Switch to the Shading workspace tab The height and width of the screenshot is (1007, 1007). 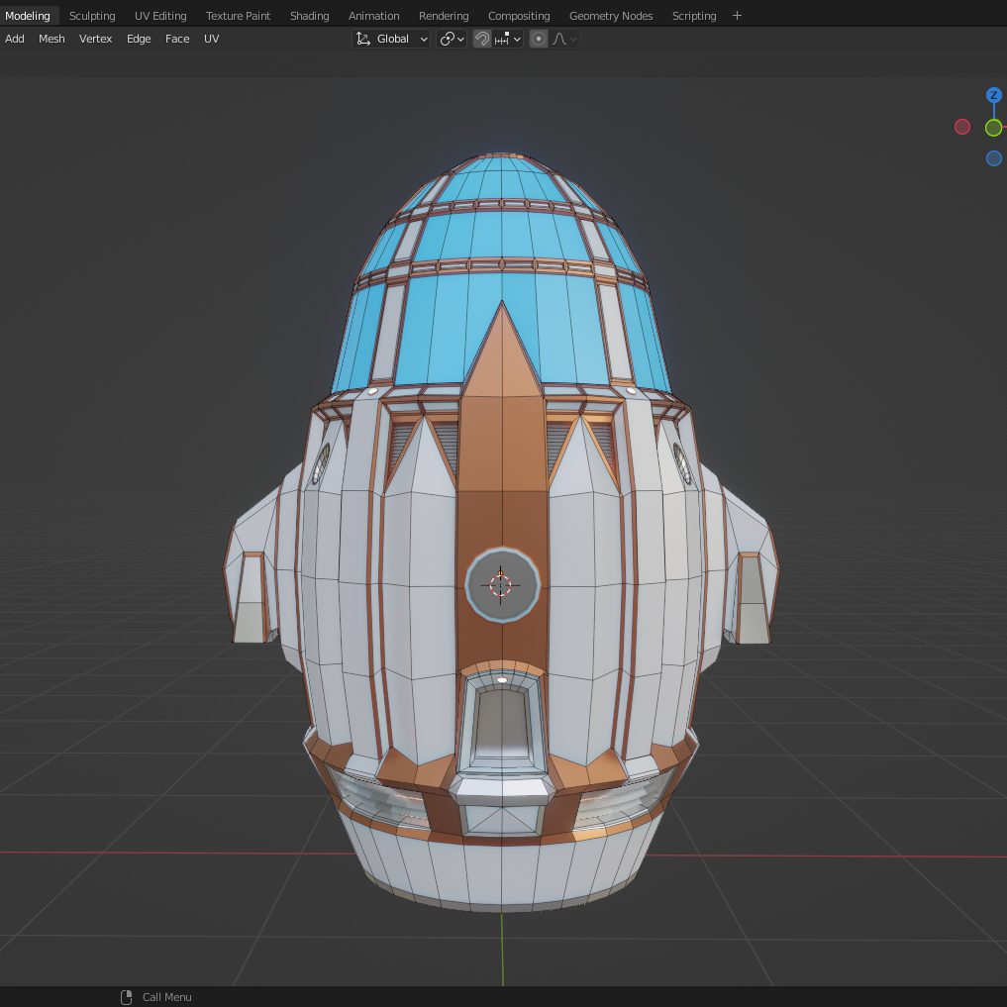point(309,15)
